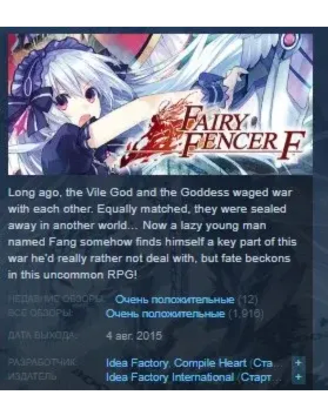Click the 'Разработчик' label

pyautogui.click(x=42, y=362)
